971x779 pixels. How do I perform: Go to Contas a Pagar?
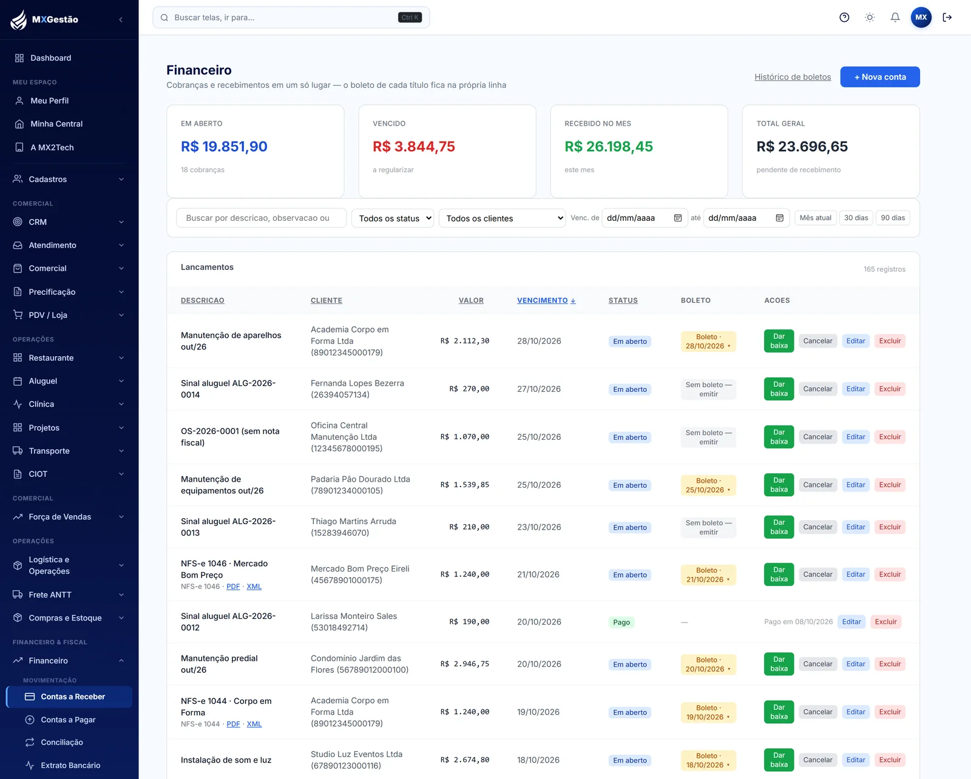pyautogui.click(x=69, y=720)
